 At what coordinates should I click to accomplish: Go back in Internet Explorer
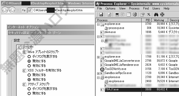(x=5, y=10)
